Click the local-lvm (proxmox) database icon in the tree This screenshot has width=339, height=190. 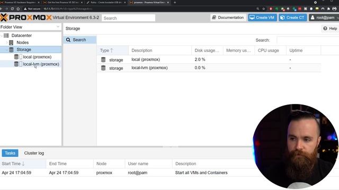click(x=16, y=64)
